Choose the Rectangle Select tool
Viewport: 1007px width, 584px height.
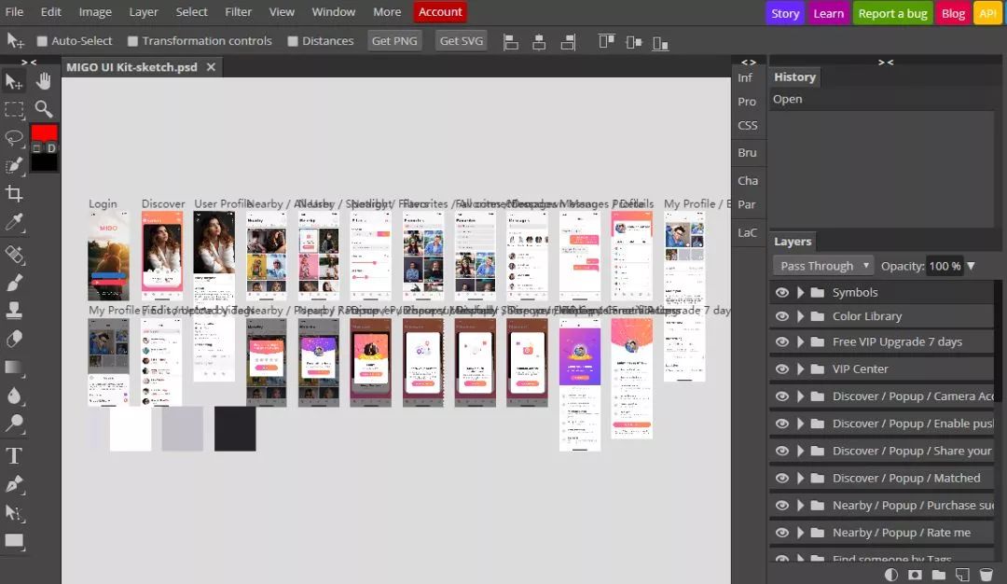13,110
